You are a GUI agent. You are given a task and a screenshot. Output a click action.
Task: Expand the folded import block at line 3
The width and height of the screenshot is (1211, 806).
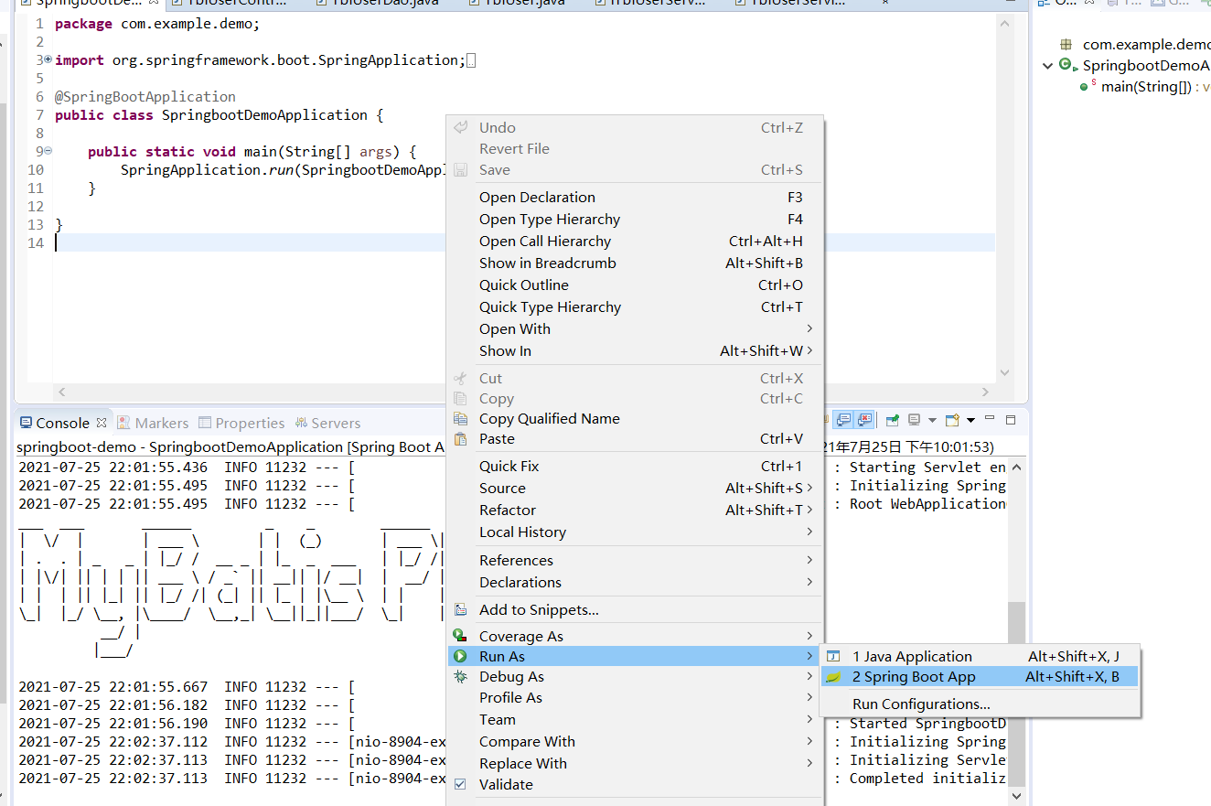48,59
